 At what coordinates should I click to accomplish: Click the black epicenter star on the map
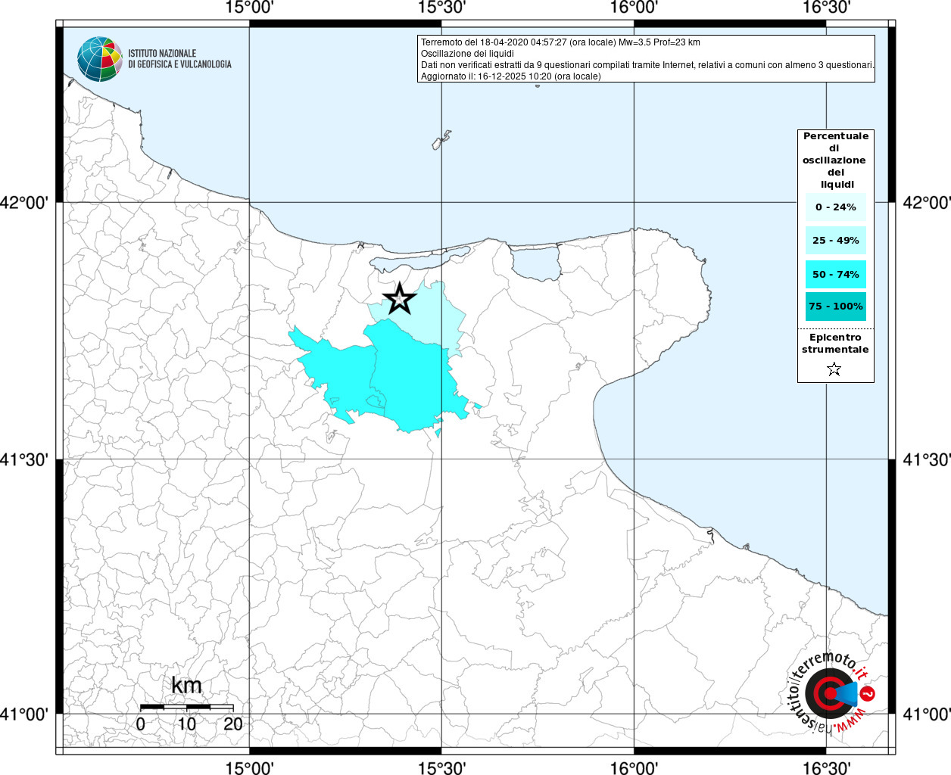(399, 298)
